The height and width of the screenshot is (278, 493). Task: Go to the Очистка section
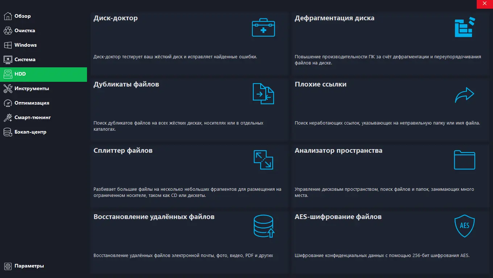point(43,30)
